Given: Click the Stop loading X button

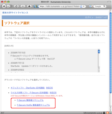Looking at the screenshot, I should (x=23, y=6).
